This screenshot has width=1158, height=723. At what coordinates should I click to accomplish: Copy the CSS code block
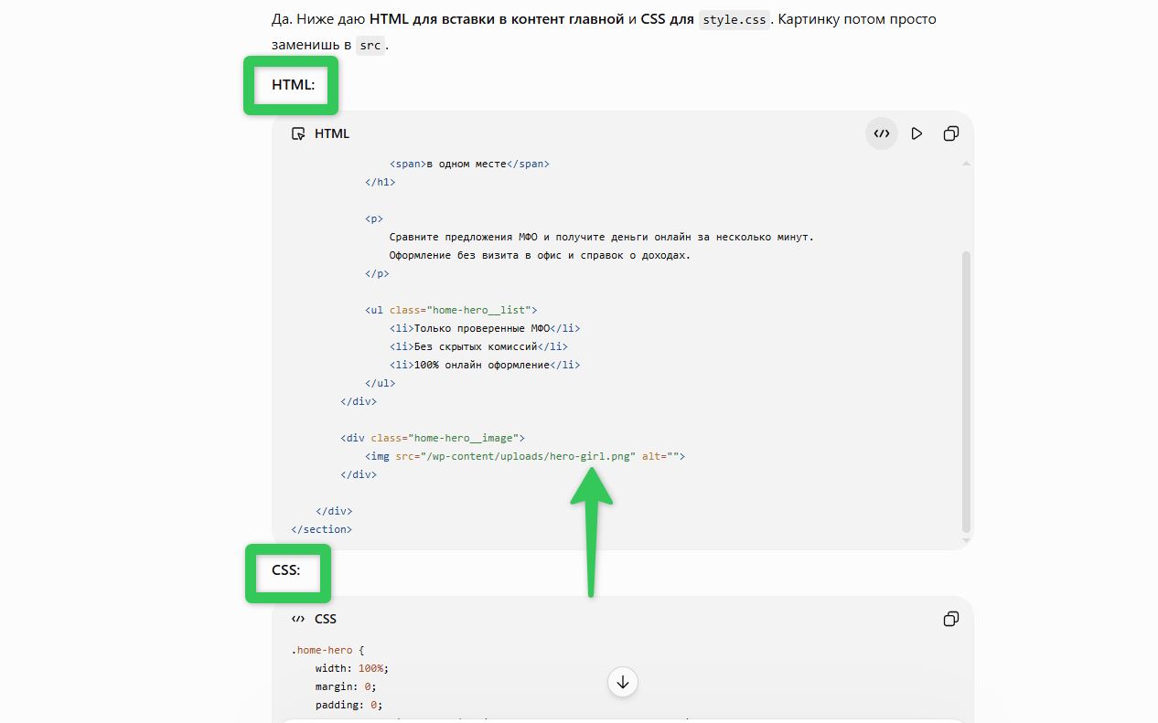pyautogui.click(x=951, y=619)
